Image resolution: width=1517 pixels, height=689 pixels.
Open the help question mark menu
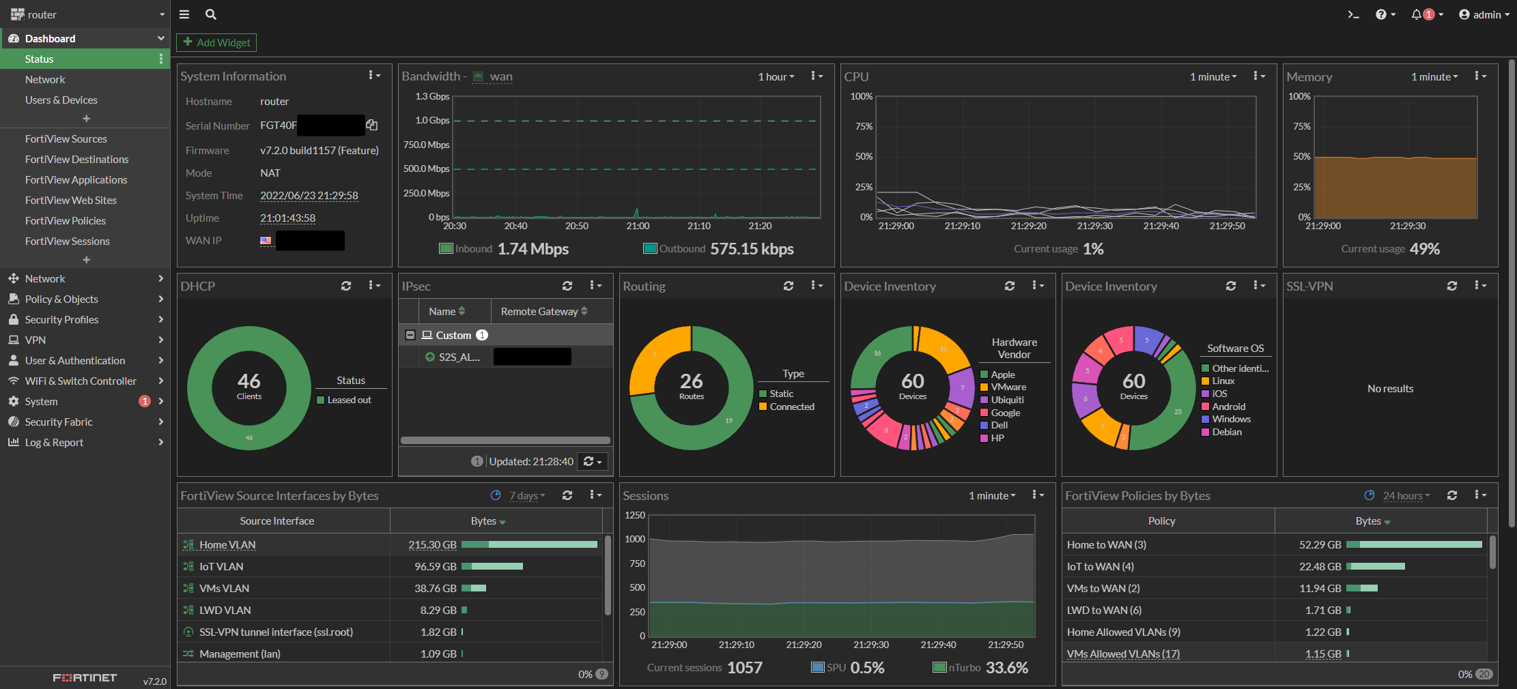tap(1381, 14)
